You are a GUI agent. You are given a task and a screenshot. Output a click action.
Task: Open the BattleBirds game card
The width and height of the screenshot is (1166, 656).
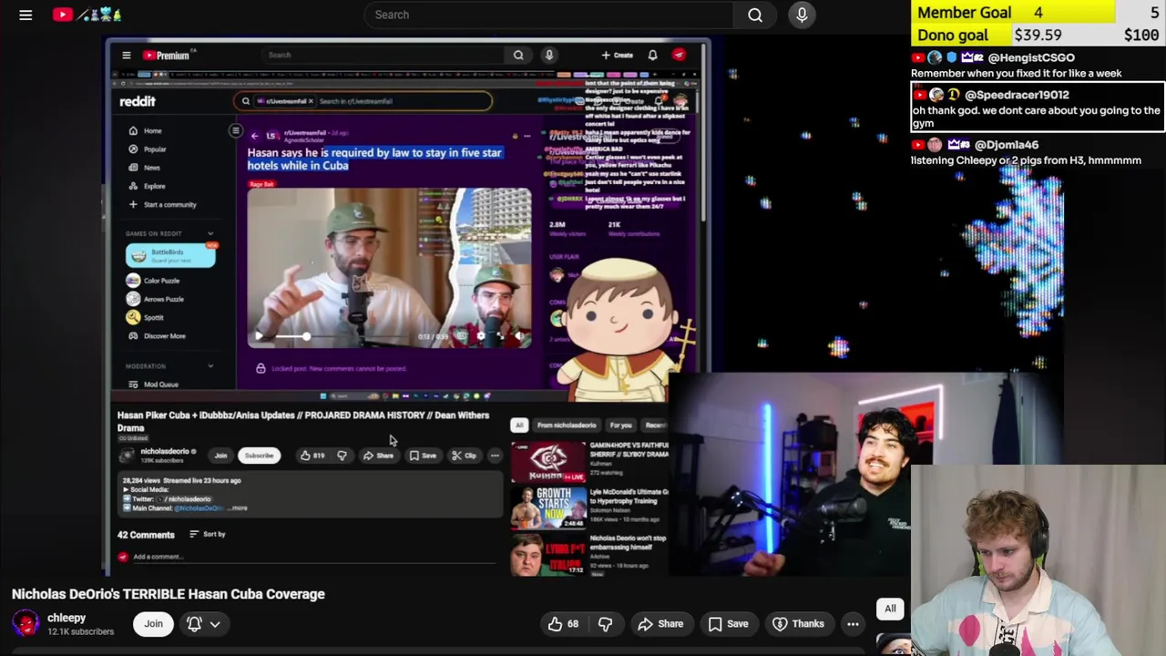point(170,255)
